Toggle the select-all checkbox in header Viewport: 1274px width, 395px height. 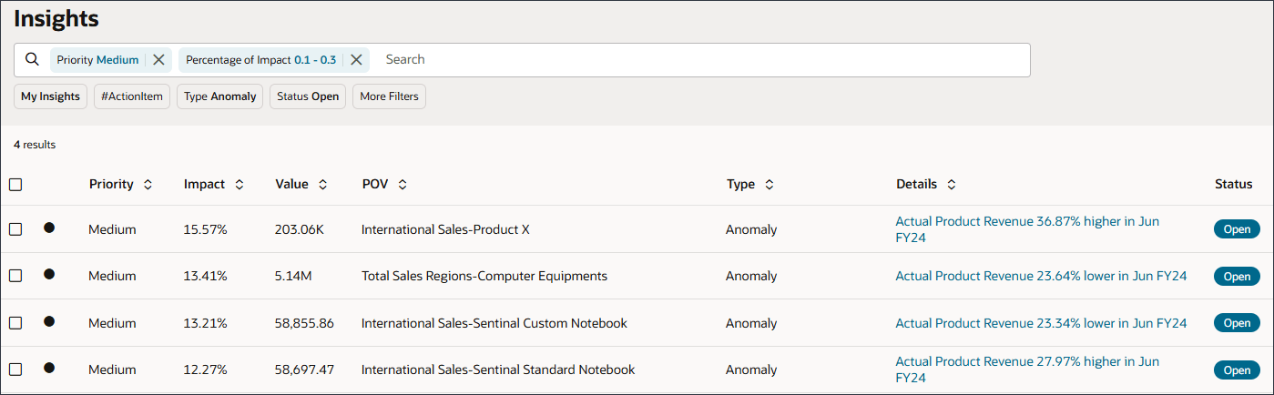15,185
